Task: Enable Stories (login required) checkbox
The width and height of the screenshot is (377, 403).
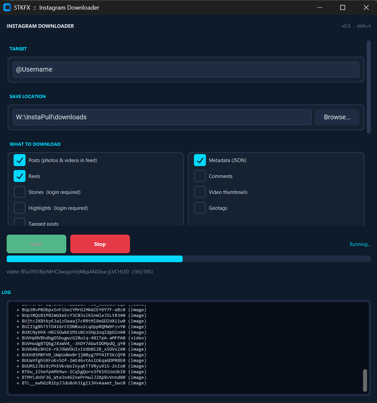Action: pos(20,192)
